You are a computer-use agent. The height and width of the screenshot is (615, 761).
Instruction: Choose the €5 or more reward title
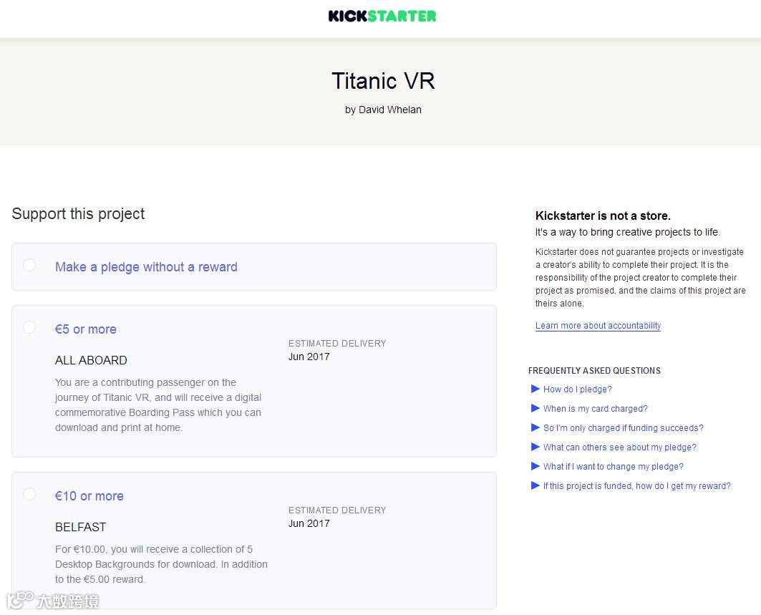click(85, 329)
